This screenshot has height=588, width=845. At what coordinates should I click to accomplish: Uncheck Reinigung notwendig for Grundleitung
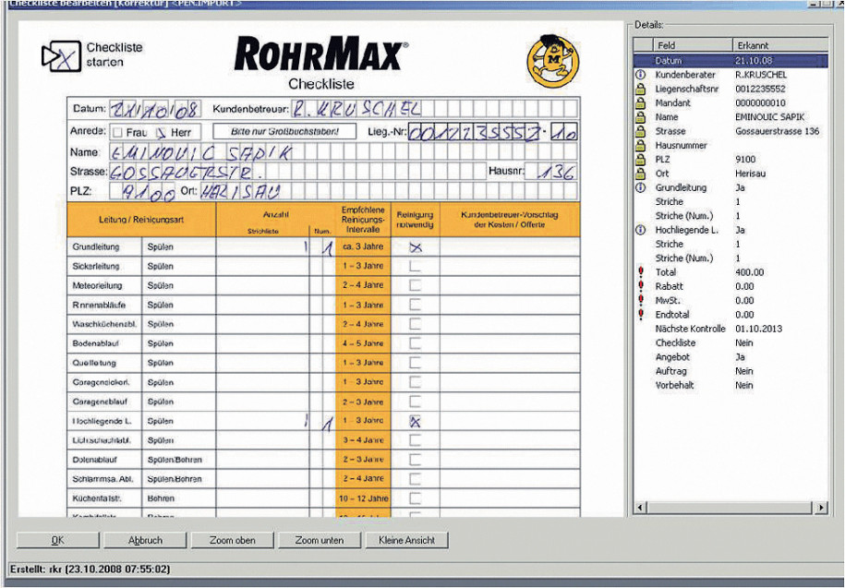pyautogui.click(x=415, y=247)
